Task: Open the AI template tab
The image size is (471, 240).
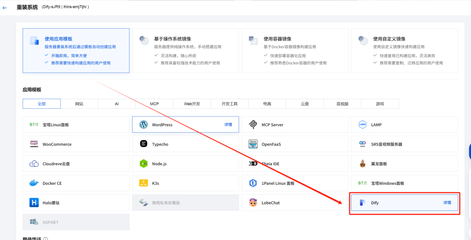Action: (x=117, y=104)
